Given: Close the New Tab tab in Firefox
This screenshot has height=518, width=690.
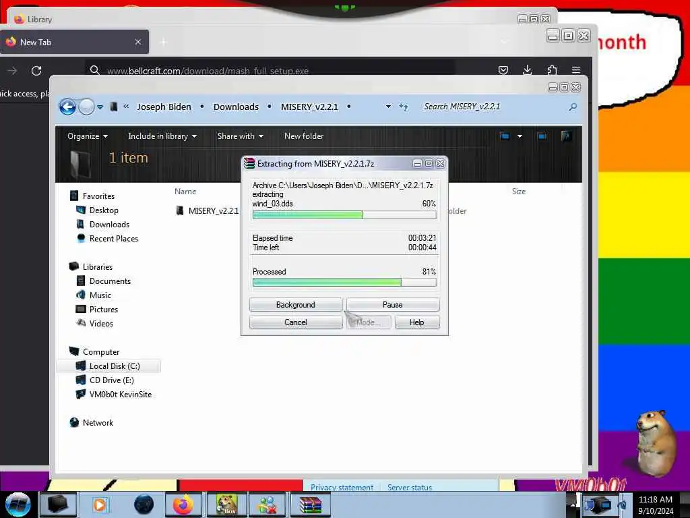Looking at the screenshot, I should [x=138, y=42].
